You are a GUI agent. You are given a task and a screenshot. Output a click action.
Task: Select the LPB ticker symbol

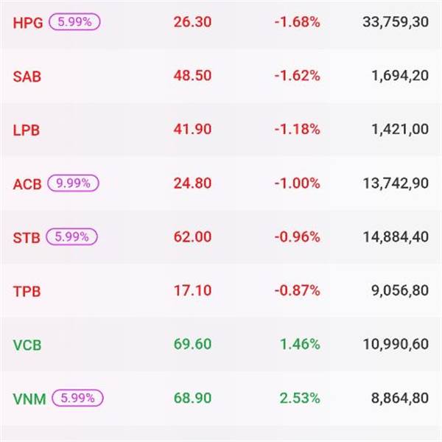click(27, 130)
